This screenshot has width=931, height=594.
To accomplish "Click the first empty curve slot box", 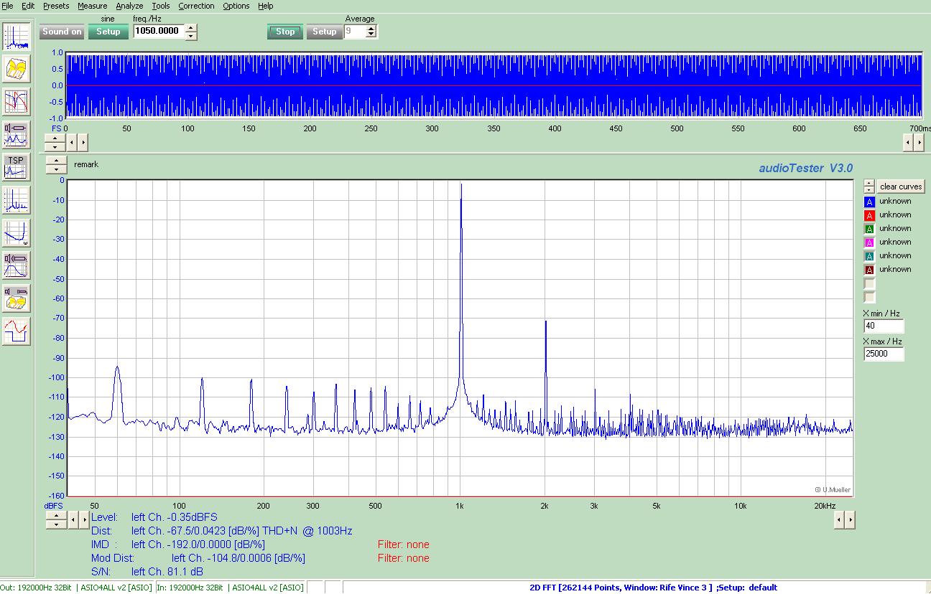I will coord(869,283).
